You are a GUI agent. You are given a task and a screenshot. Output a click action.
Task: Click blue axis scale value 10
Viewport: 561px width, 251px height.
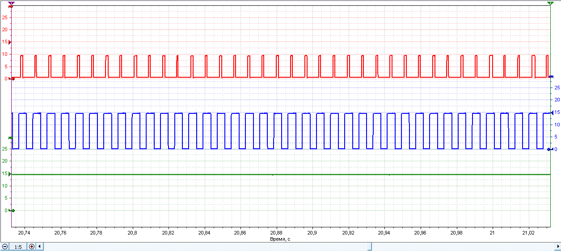pyautogui.click(x=557, y=125)
